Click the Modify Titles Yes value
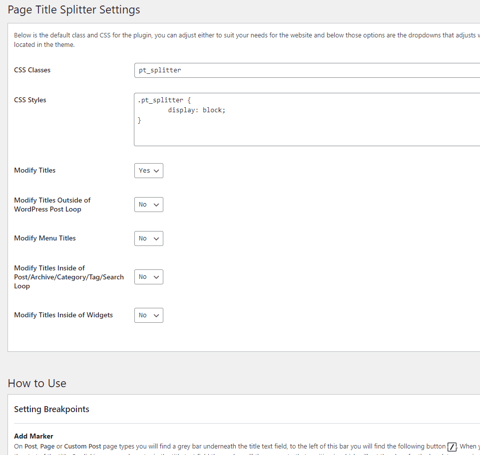The image size is (480, 455). (145, 170)
